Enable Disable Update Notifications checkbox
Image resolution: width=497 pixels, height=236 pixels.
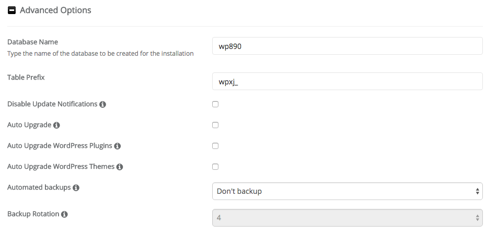click(x=215, y=104)
